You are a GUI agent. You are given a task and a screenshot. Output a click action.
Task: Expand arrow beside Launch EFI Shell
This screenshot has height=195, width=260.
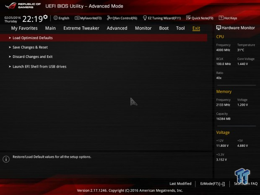(10, 67)
